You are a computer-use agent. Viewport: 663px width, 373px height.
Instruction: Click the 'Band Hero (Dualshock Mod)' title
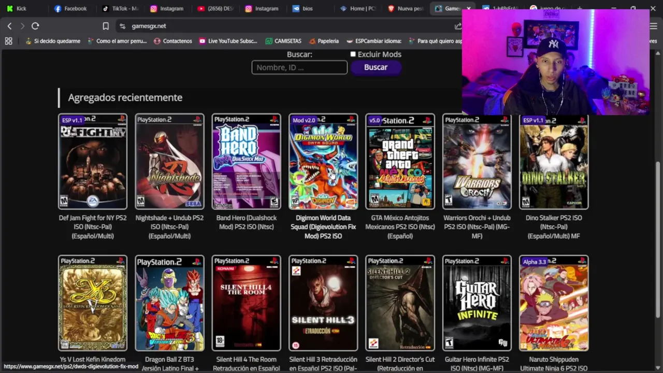(246, 222)
